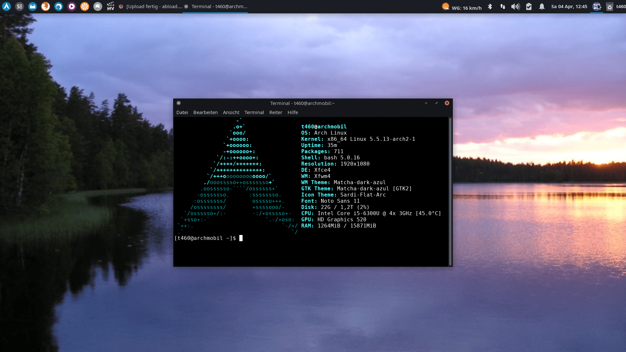Click the screenshot tool panel icon
Image resolution: width=626 pixels, height=352 pixels.
pos(597,7)
